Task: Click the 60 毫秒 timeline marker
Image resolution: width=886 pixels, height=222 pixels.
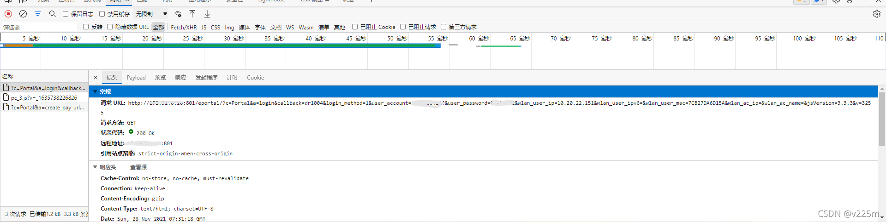Action: click(479, 38)
